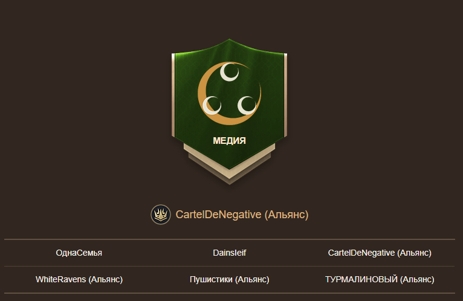Select white CartelDeNegative (Альянс) in the table
The image size is (463, 301).
click(380, 253)
